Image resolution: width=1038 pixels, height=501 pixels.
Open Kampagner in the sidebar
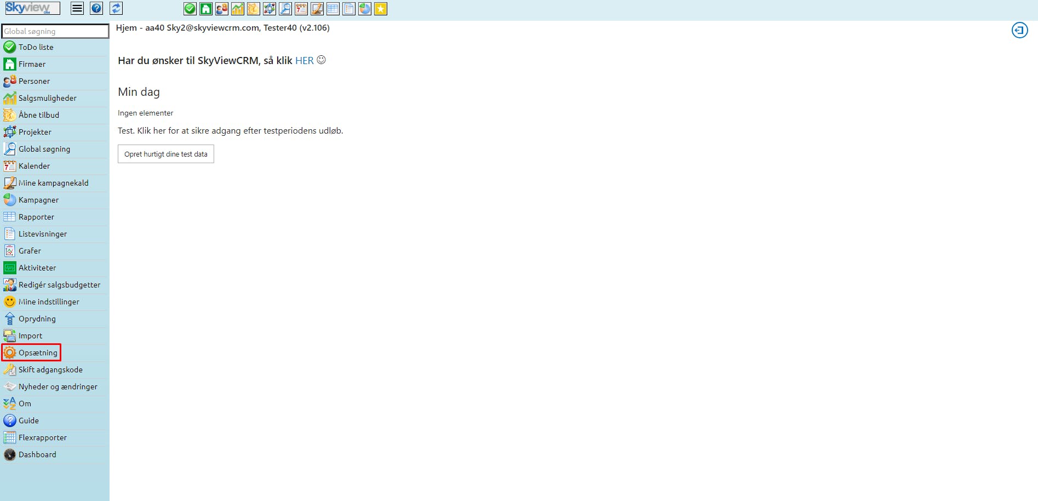click(x=55, y=200)
